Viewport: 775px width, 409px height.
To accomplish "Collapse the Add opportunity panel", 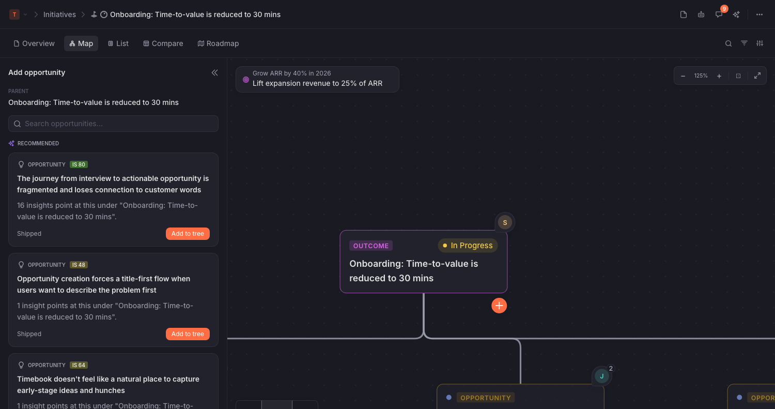I will click(x=214, y=73).
